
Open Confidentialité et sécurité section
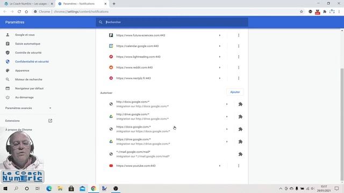(x=32, y=62)
